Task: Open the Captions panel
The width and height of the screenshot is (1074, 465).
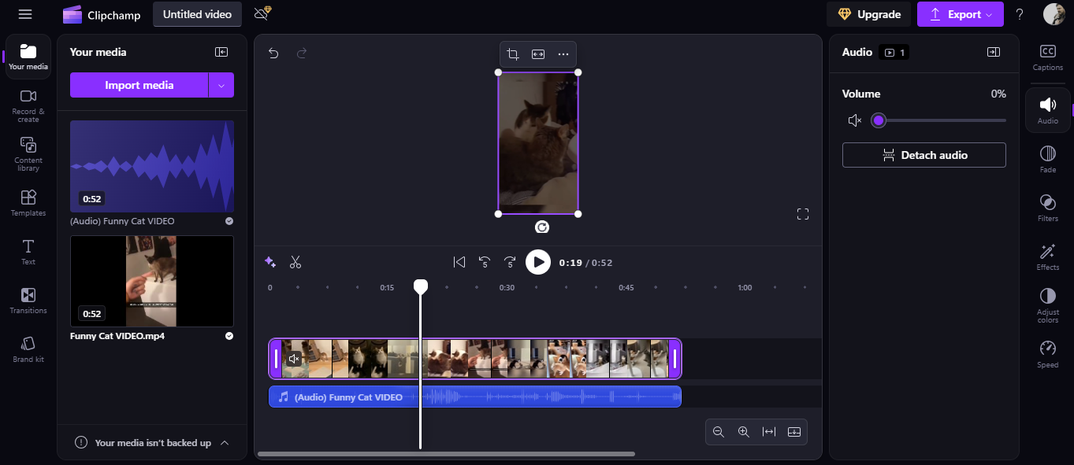Action: [x=1047, y=56]
